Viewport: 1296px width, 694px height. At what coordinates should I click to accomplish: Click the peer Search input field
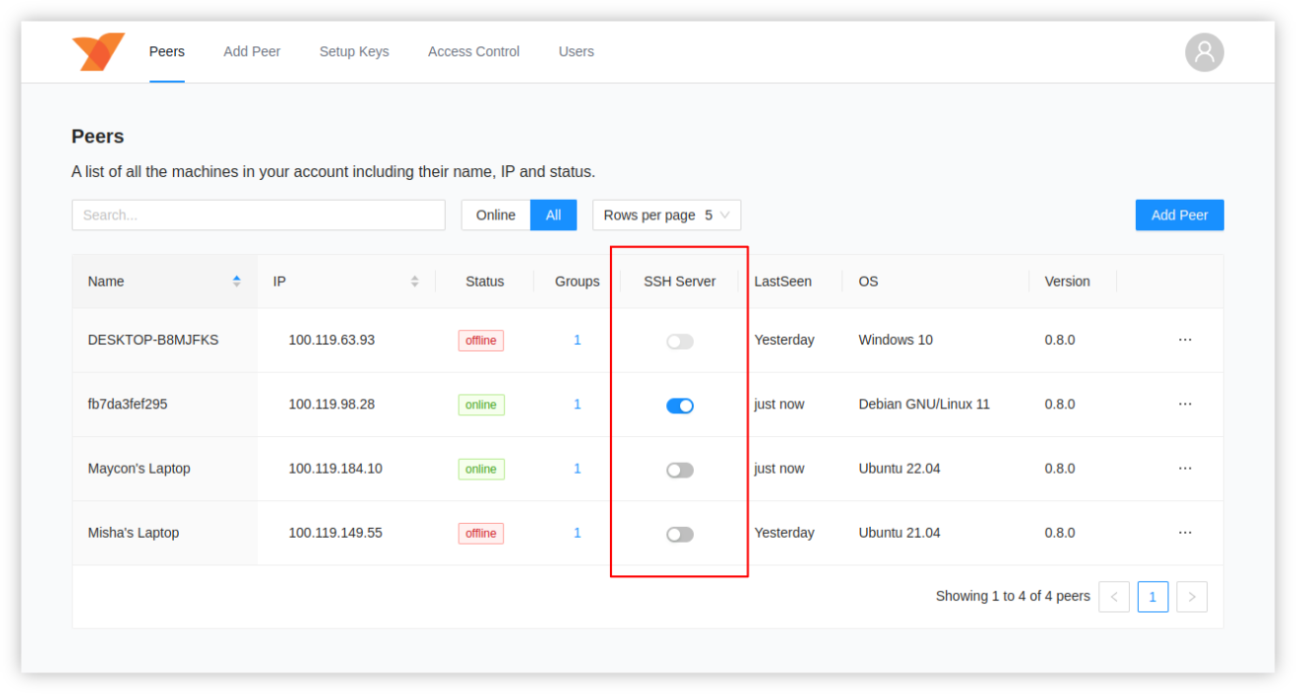pos(258,216)
